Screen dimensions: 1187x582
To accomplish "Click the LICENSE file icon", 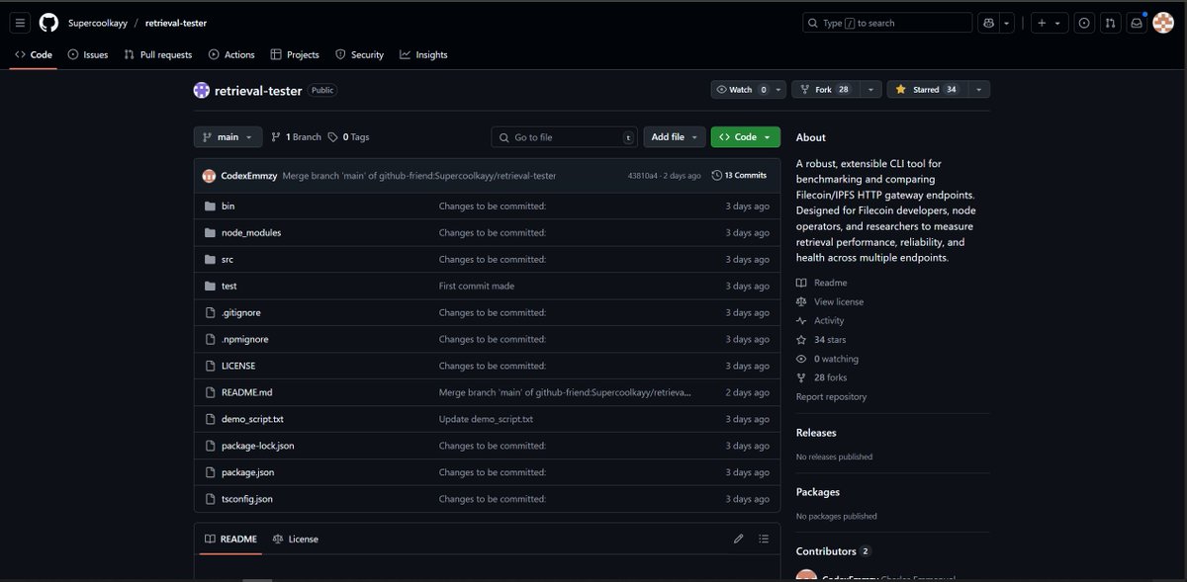I will [x=210, y=367].
